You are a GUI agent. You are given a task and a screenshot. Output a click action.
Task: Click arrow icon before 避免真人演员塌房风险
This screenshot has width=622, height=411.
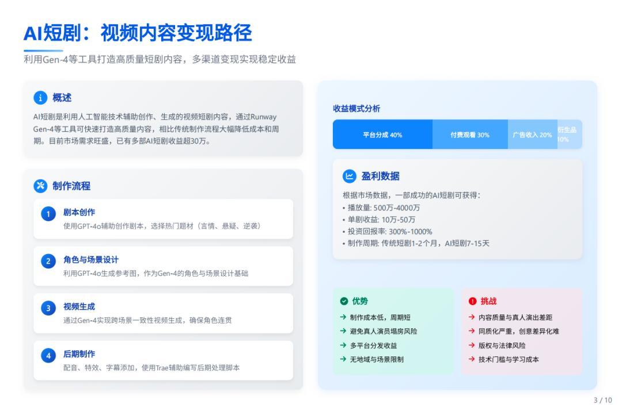point(343,331)
